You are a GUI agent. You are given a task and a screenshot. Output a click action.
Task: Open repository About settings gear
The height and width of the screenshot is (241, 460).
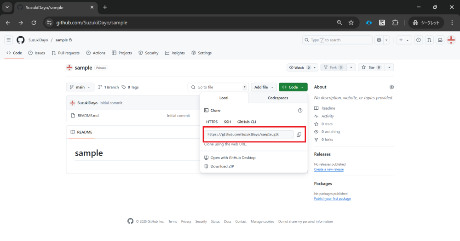coord(391,87)
